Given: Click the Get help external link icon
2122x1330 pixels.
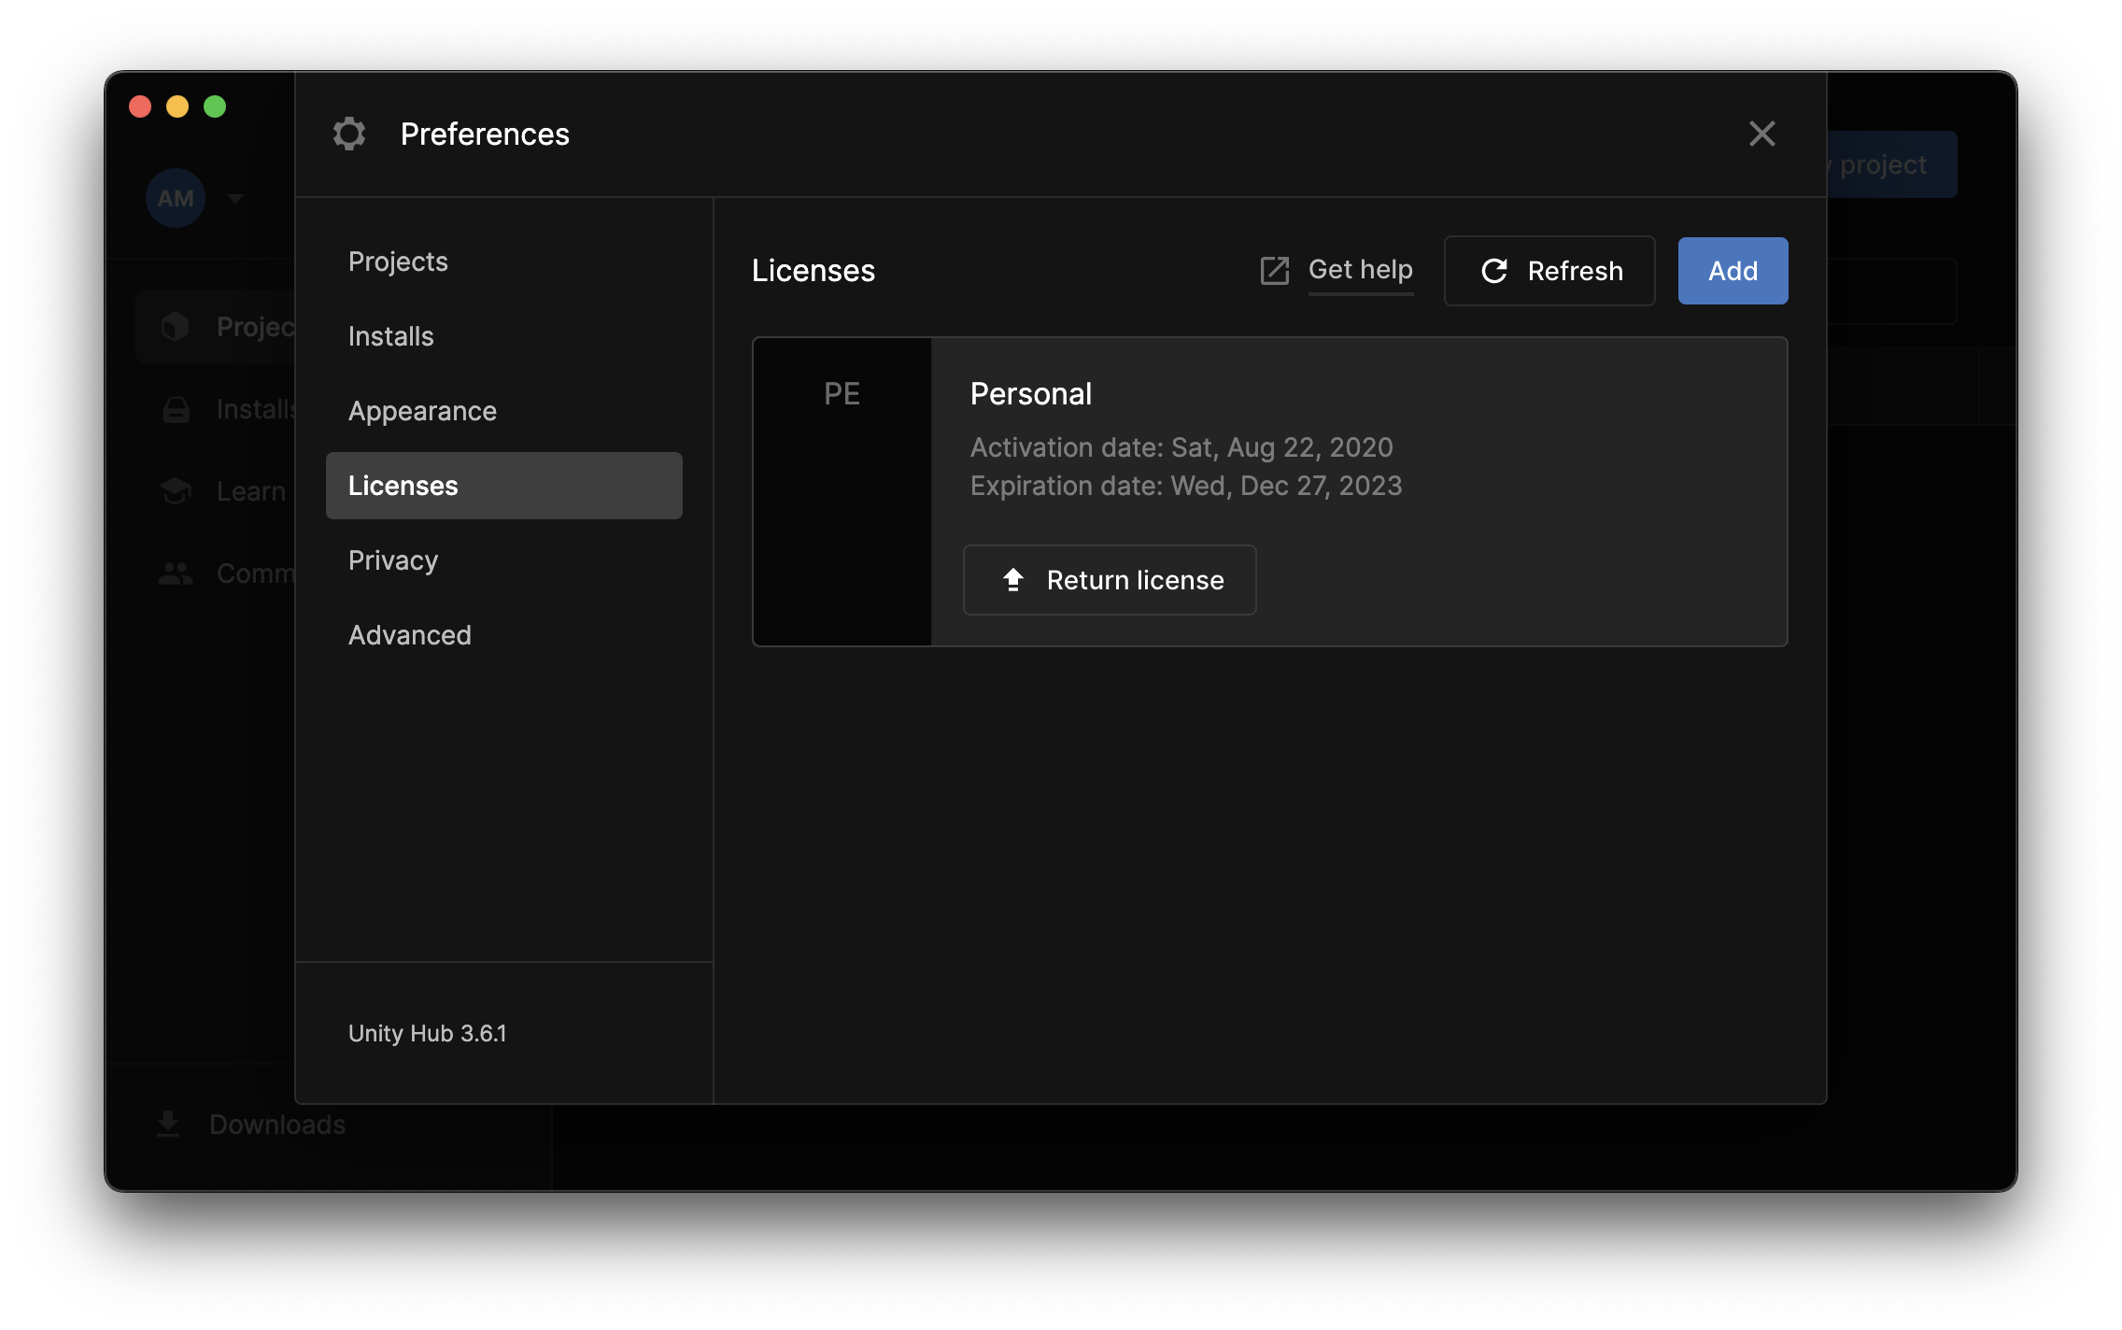Looking at the screenshot, I should [x=1275, y=270].
